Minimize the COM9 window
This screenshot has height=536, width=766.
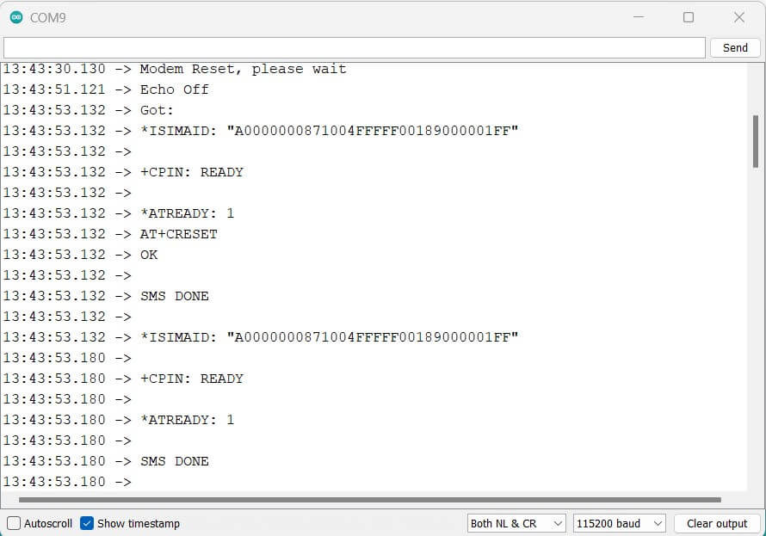click(639, 17)
